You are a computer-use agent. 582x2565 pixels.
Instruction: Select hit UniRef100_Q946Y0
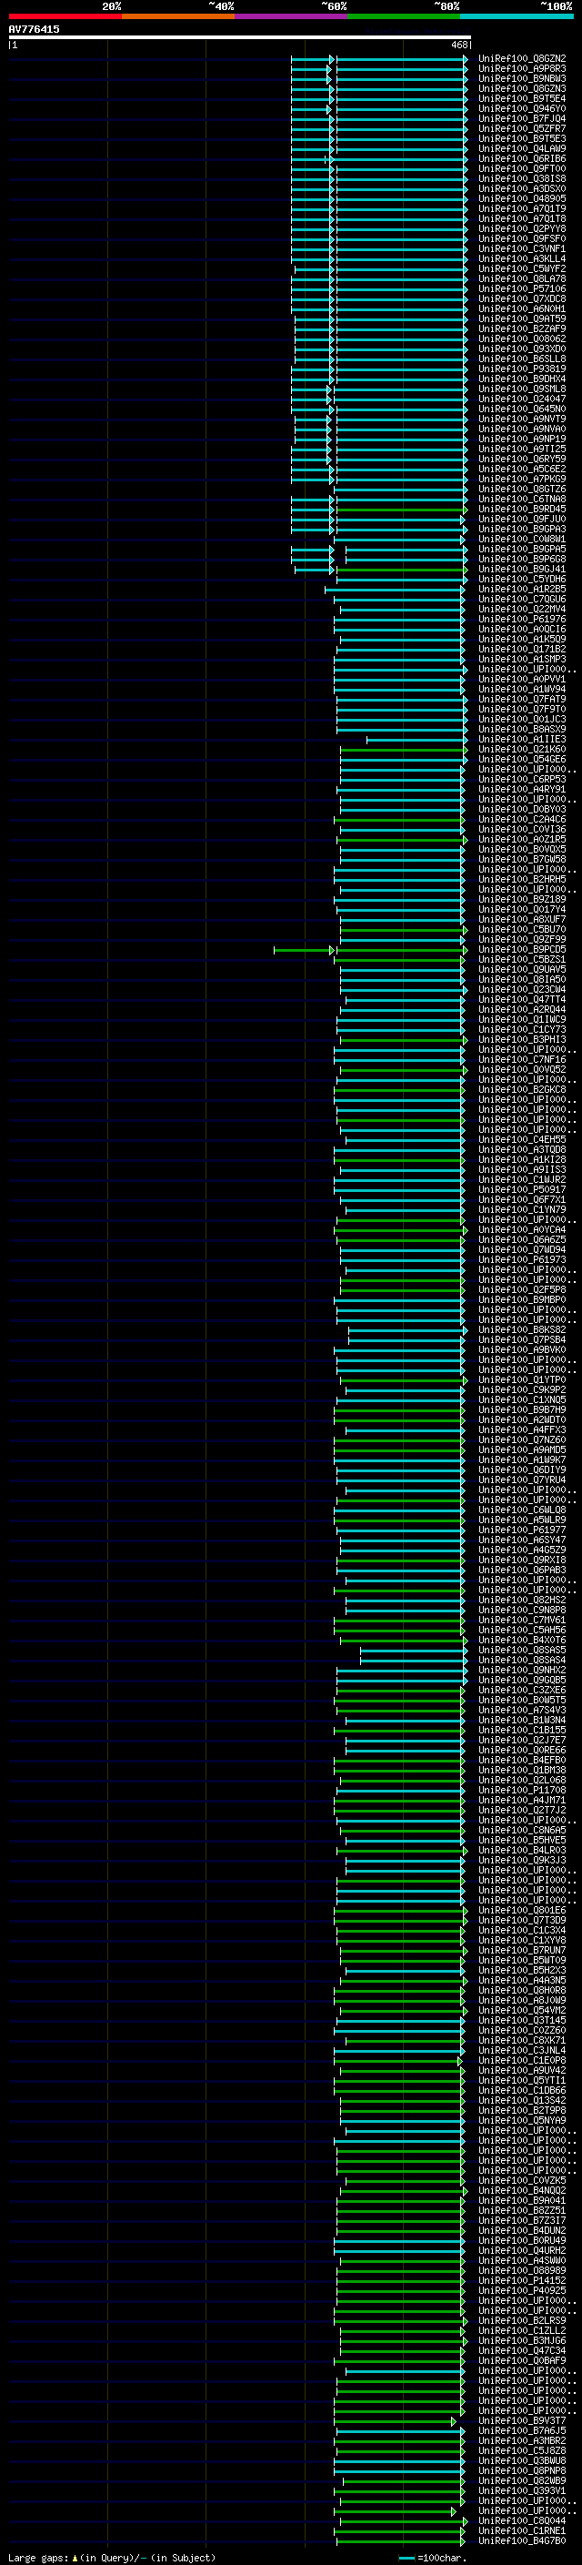(522, 108)
